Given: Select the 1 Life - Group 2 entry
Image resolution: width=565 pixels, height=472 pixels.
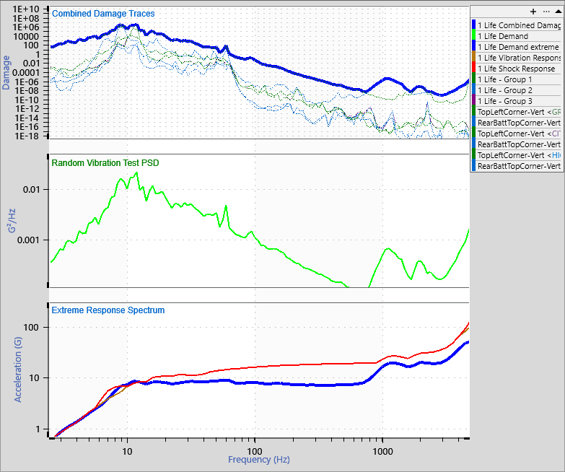Looking at the screenshot, I should pyautogui.click(x=504, y=90).
